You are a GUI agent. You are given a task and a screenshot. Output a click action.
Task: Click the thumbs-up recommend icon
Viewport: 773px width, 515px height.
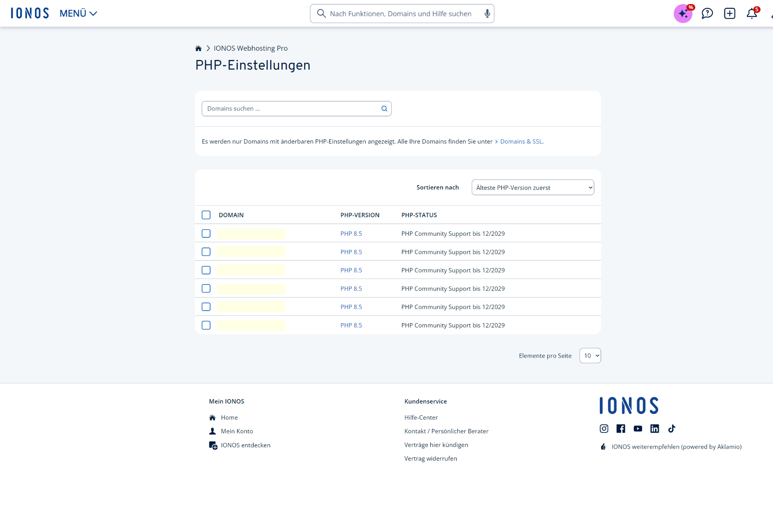coord(603,447)
